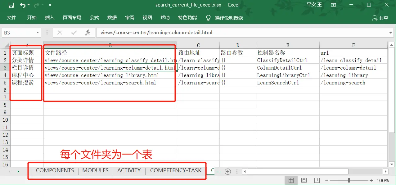
Task: Select column F header
Action: coord(353,45)
